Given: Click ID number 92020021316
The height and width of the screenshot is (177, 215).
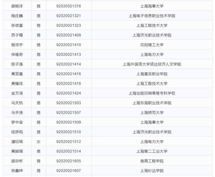Looking at the screenshot, I should coord(69,6).
